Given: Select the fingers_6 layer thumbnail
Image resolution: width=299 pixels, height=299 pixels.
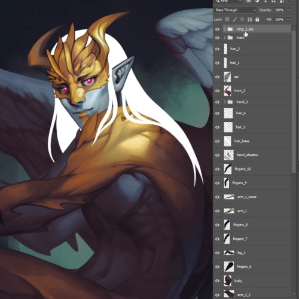Looking at the screenshot, I should (229, 267).
